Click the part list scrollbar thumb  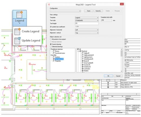[121, 53]
